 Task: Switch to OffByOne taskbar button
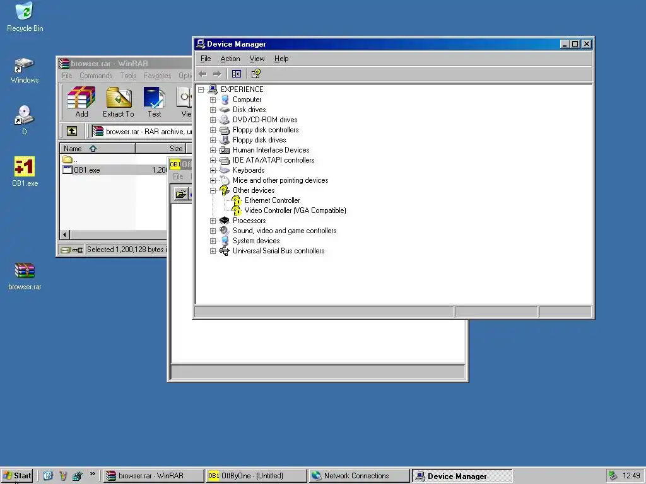(x=256, y=476)
